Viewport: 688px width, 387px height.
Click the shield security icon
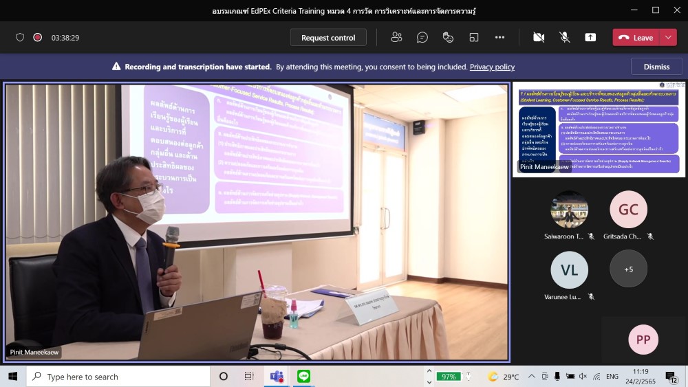20,37
